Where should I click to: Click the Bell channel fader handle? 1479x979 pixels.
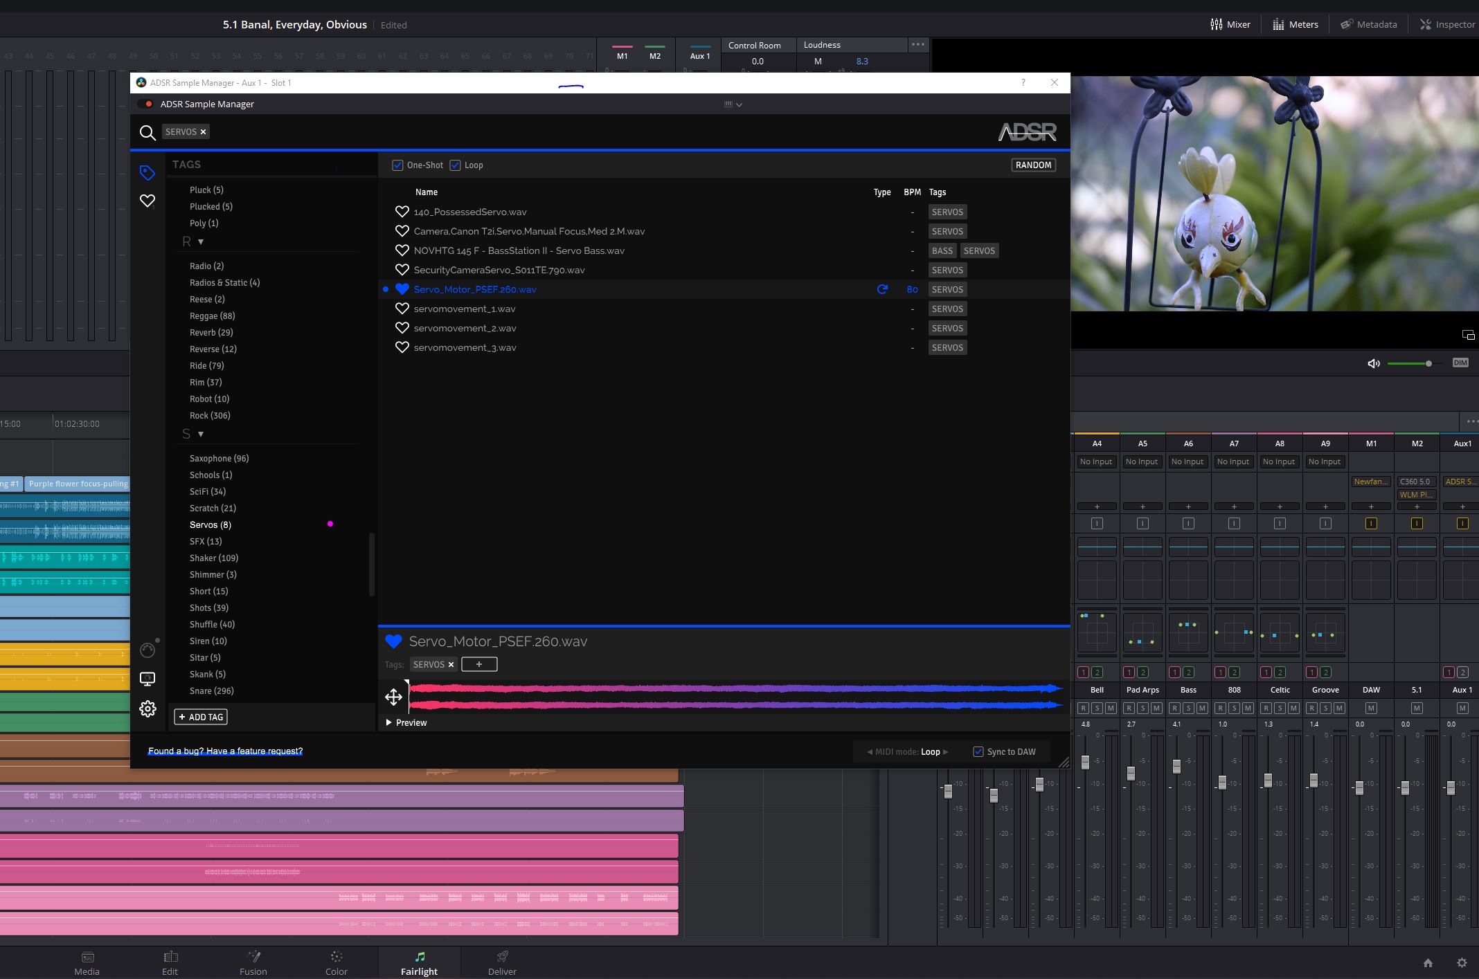1085,762
